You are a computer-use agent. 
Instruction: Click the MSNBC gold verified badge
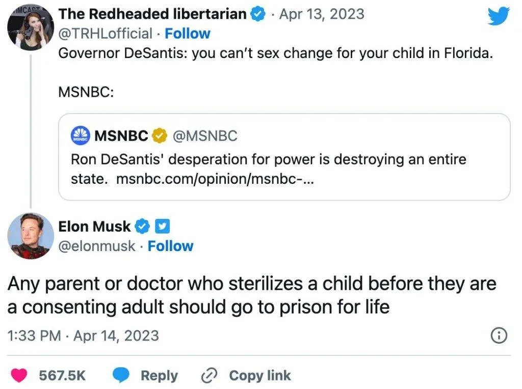tap(160, 136)
